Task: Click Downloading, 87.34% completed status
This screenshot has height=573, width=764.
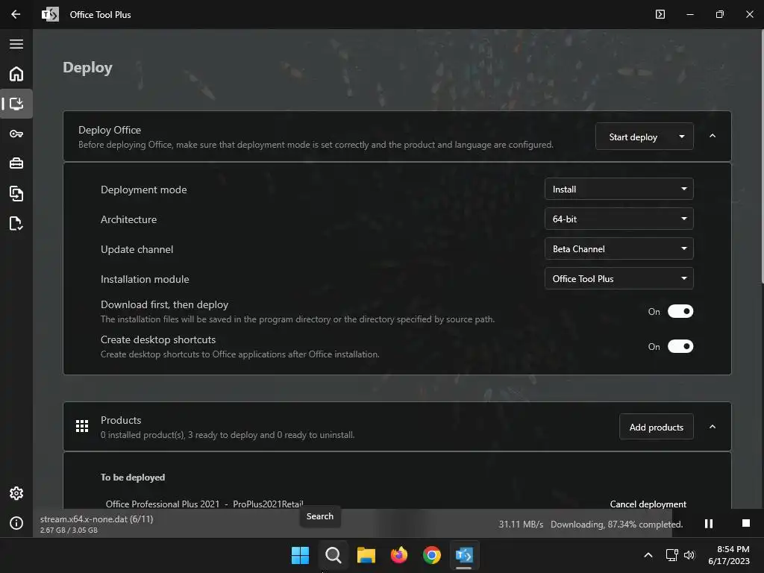Action: coord(617,525)
